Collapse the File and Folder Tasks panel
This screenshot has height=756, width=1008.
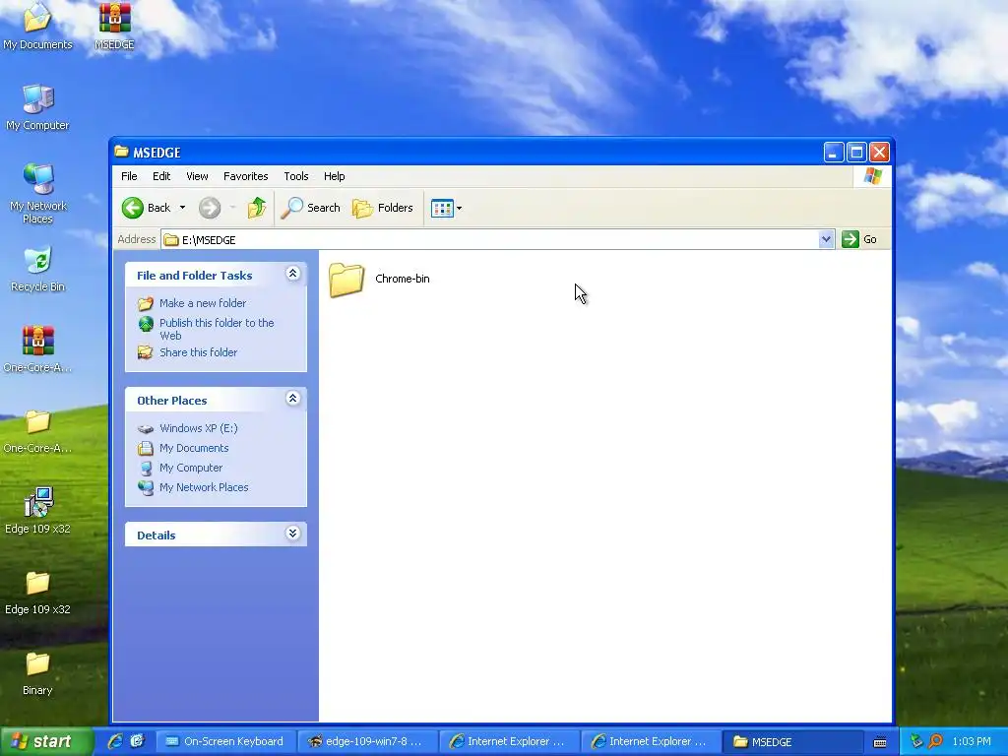tap(292, 274)
